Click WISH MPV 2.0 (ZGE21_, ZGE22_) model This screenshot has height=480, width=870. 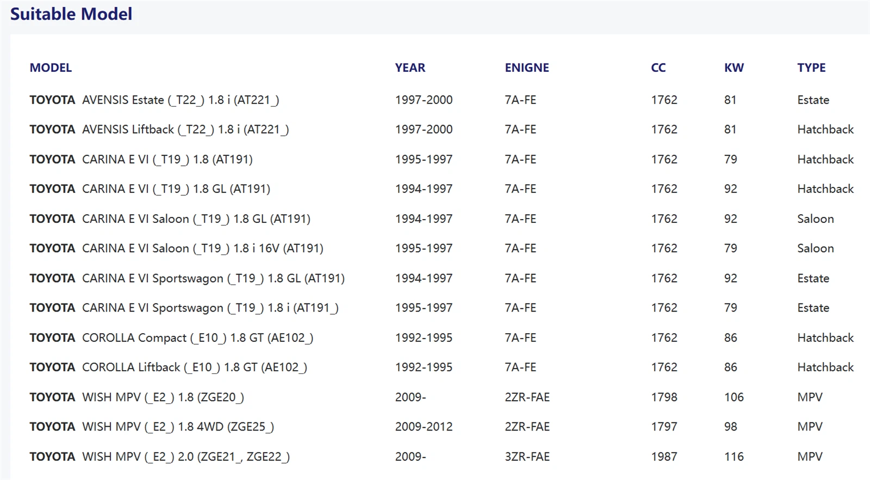pyautogui.click(x=160, y=457)
